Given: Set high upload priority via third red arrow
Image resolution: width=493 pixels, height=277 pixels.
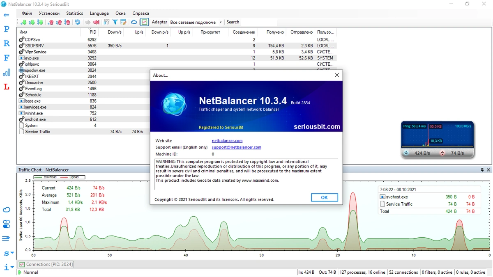Looking at the screenshot, I should [67, 22].
